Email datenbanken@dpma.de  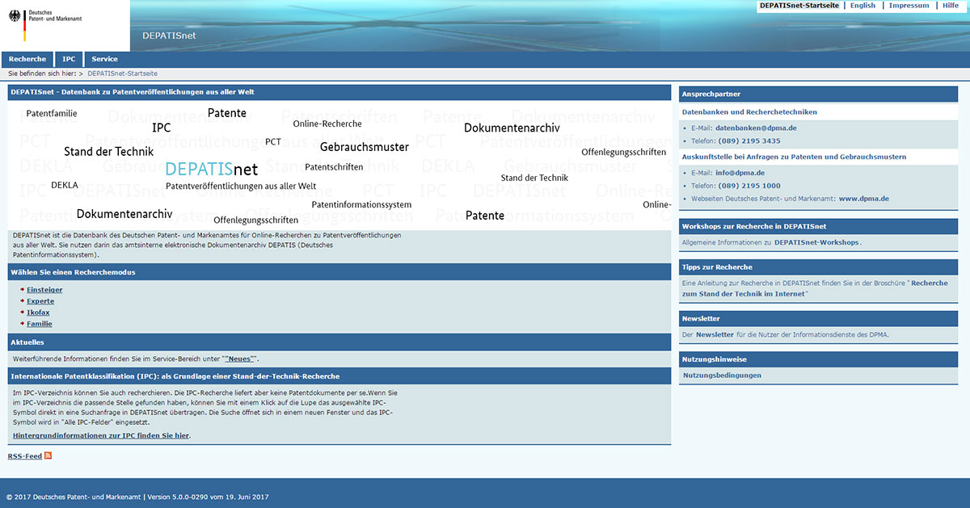pyautogui.click(x=756, y=128)
